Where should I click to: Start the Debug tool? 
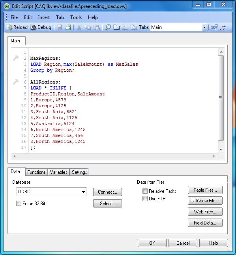[x=41, y=27]
